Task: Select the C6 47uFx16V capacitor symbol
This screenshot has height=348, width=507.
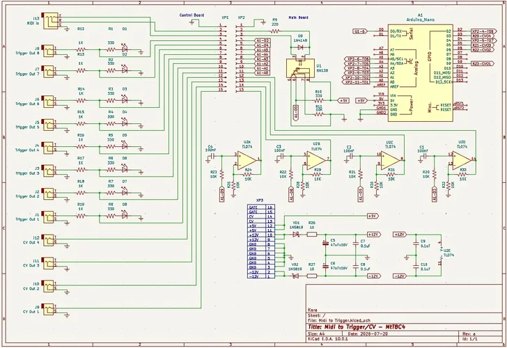Action: point(325,266)
